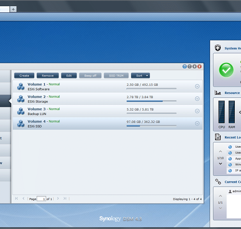Go to next page of volume list
The image size is (241, 229).
click(58, 198)
